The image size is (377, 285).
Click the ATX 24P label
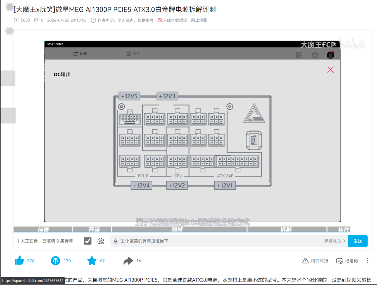click(225, 176)
